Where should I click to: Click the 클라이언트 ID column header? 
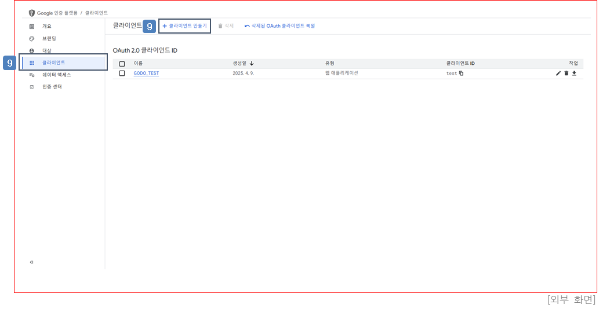460,63
